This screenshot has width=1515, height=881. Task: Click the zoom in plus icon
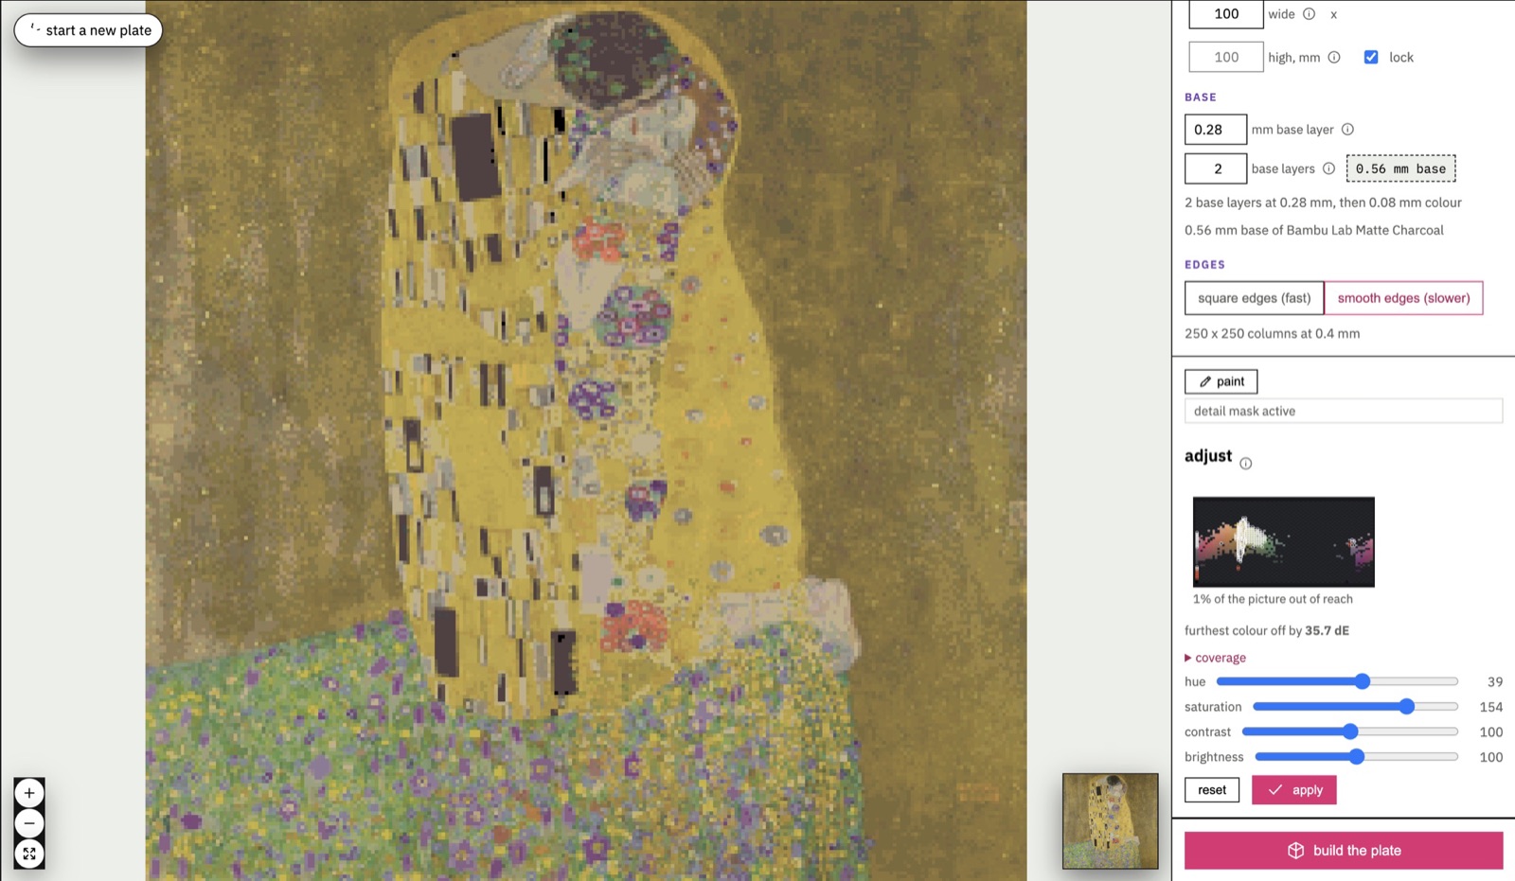[x=29, y=793]
